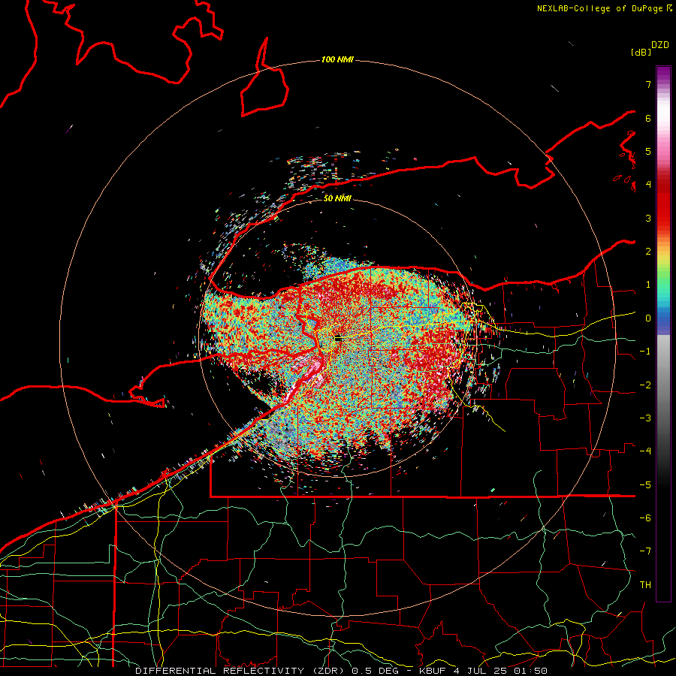Click the 6 dB tick label on the scale
The height and width of the screenshot is (676, 676).
pyautogui.click(x=648, y=118)
